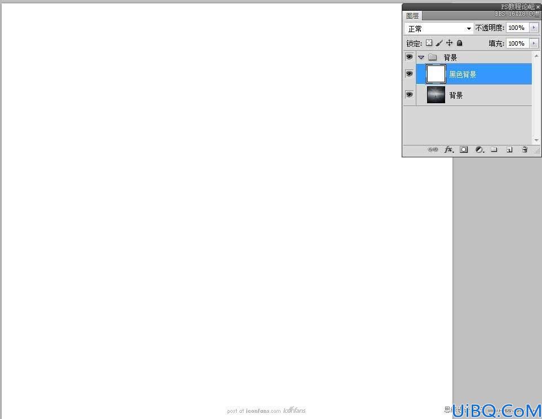Screen dimensions: 542x419
Task: Select the 背景 layer below 黑色背景
Action: tap(474, 95)
